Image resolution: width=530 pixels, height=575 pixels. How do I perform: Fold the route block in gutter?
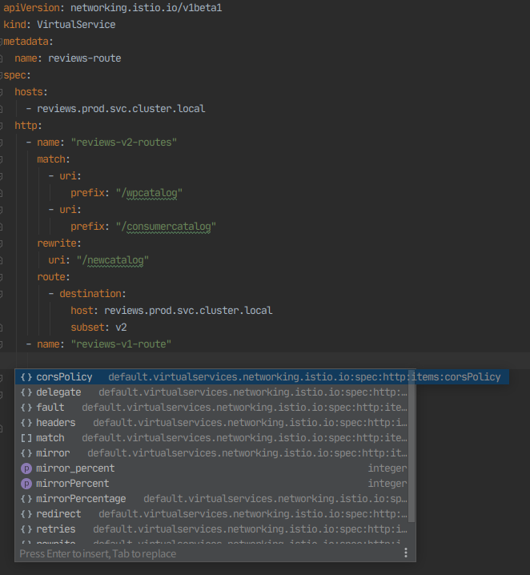pos(2,277)
